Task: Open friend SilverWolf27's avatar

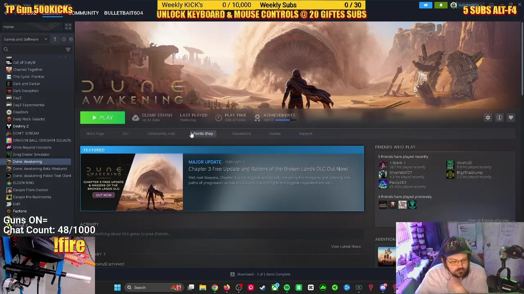Action: click(383, 175)
